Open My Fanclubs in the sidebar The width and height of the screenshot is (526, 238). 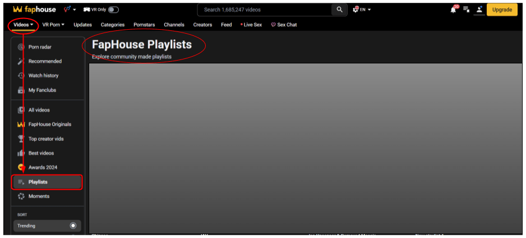[42, 90]
